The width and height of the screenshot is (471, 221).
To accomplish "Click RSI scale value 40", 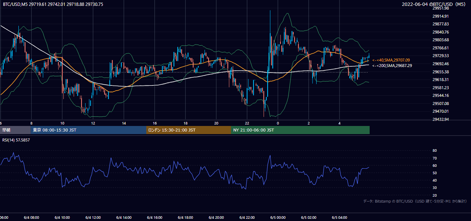I will click(x=435, y=180).
